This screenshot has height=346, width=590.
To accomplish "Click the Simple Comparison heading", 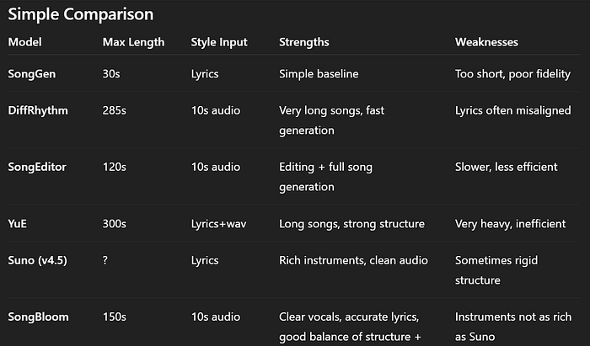I will tap(81, 14).
